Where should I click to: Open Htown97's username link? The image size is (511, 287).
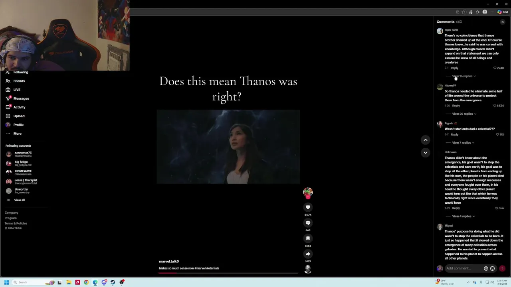point(450,86)
